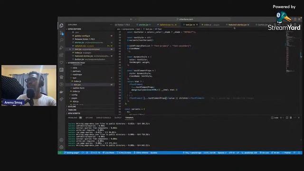Viewport: 304px width, 171px height.
Task: Expand the Timeline section
Action: click(72, 110)
